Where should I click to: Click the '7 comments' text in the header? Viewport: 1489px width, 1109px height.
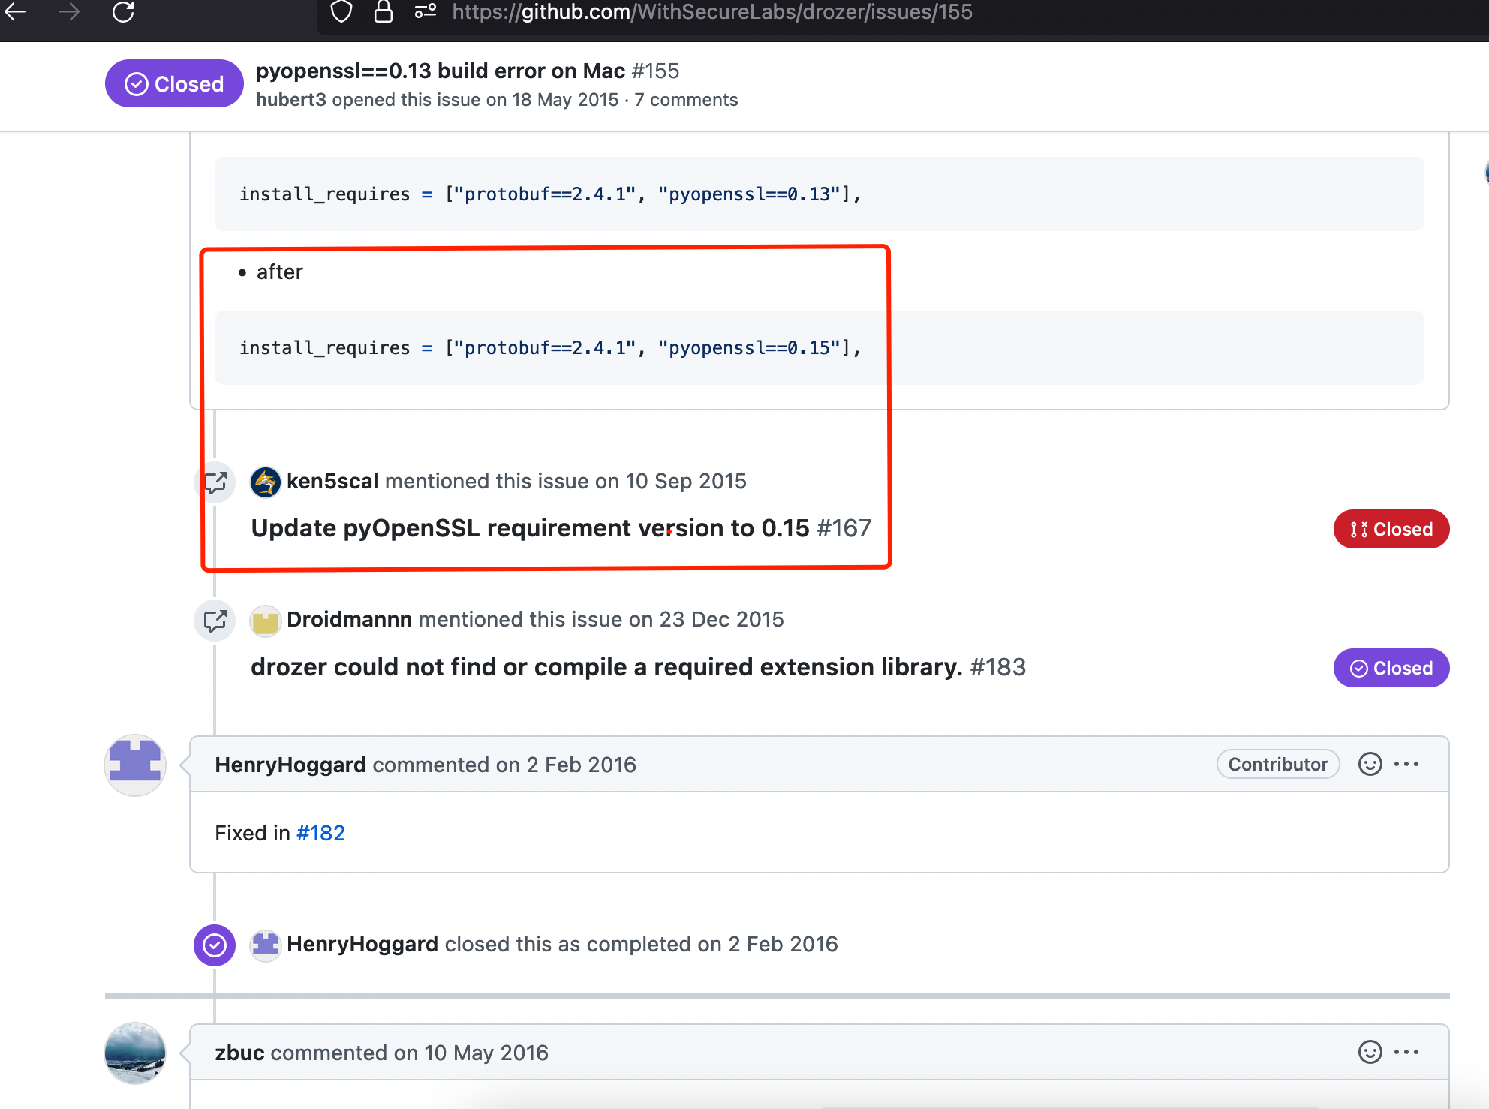click(x=686, y=100)
